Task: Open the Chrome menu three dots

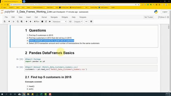Action: (169, 5)
